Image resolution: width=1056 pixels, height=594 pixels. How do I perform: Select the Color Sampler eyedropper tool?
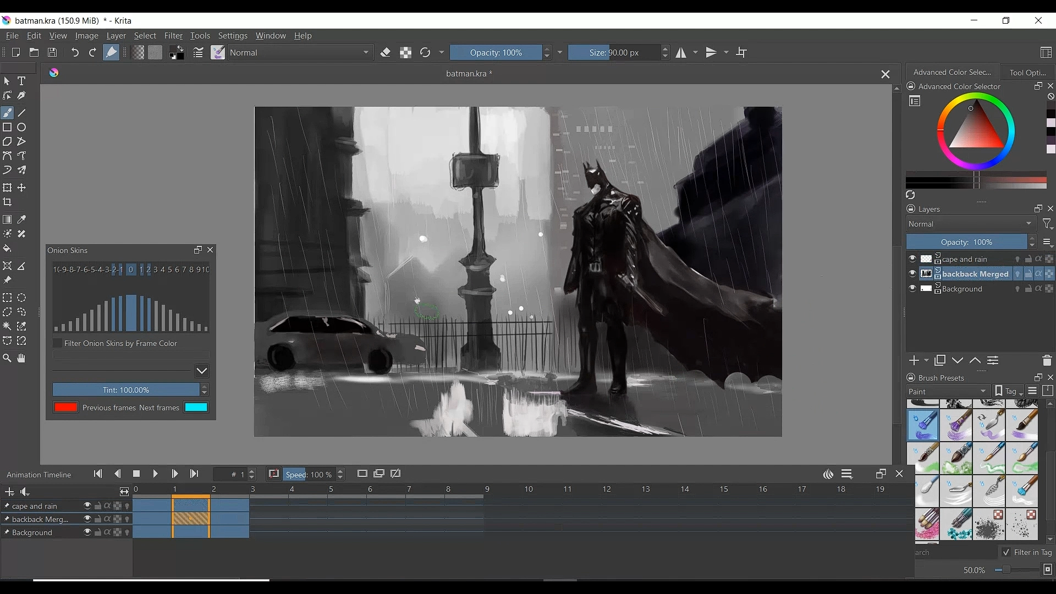click(21, 219)
